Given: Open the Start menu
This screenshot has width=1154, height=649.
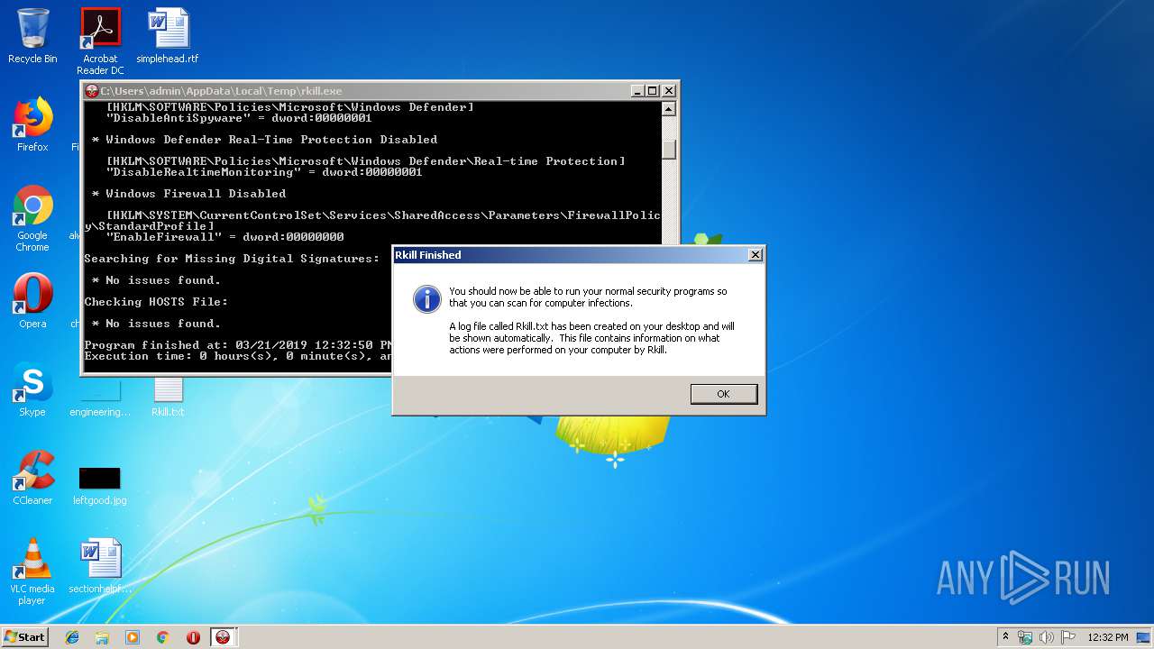Looking at the screenshot, I should [24, 636].
